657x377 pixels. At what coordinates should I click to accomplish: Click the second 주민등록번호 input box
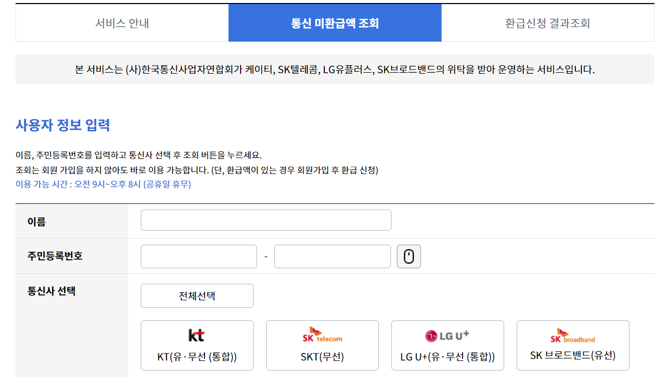332,256
